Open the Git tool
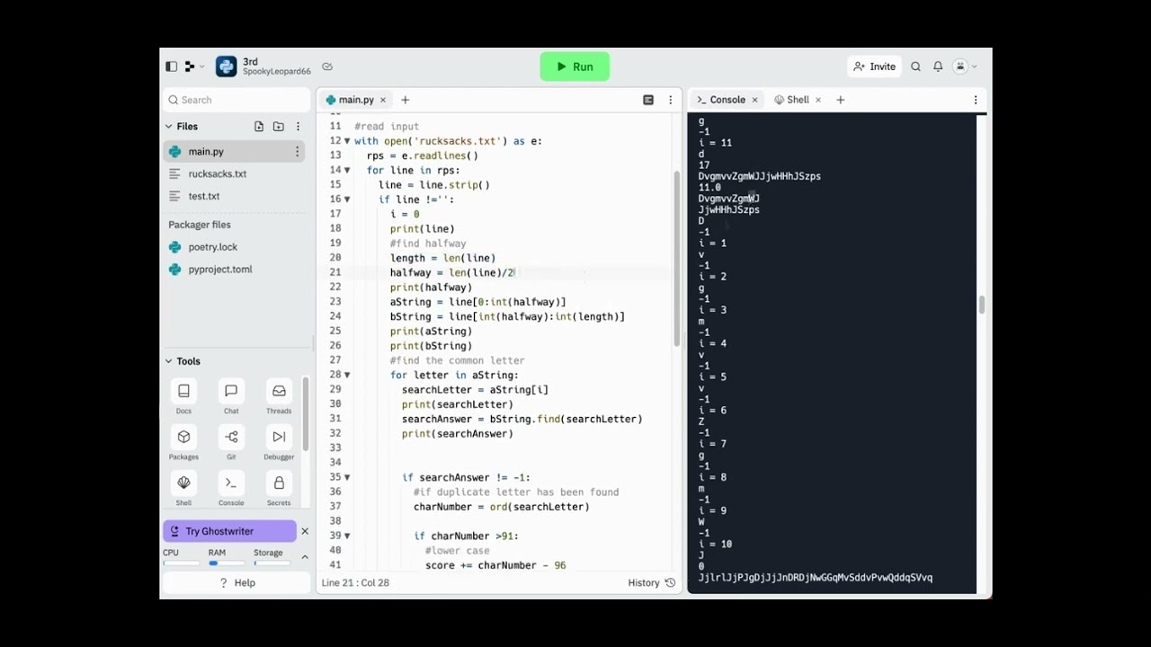This screenshot has width=1151, height=647. click(231, 442)
